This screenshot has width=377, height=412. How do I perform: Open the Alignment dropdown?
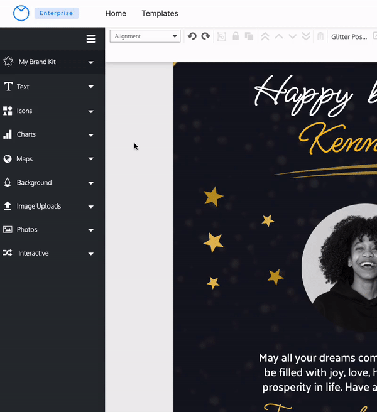[x=145, y=36]
